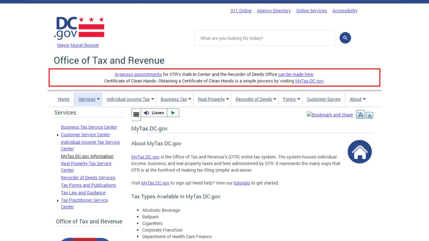Open the ReadSpeaker hamburger menu icon
Screen dimensions: 429x241
click(x=136, y=115)
